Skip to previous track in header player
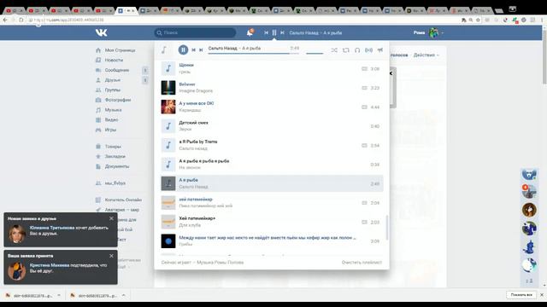The height and width of the screenshot is (307, 547). (266, 32)
